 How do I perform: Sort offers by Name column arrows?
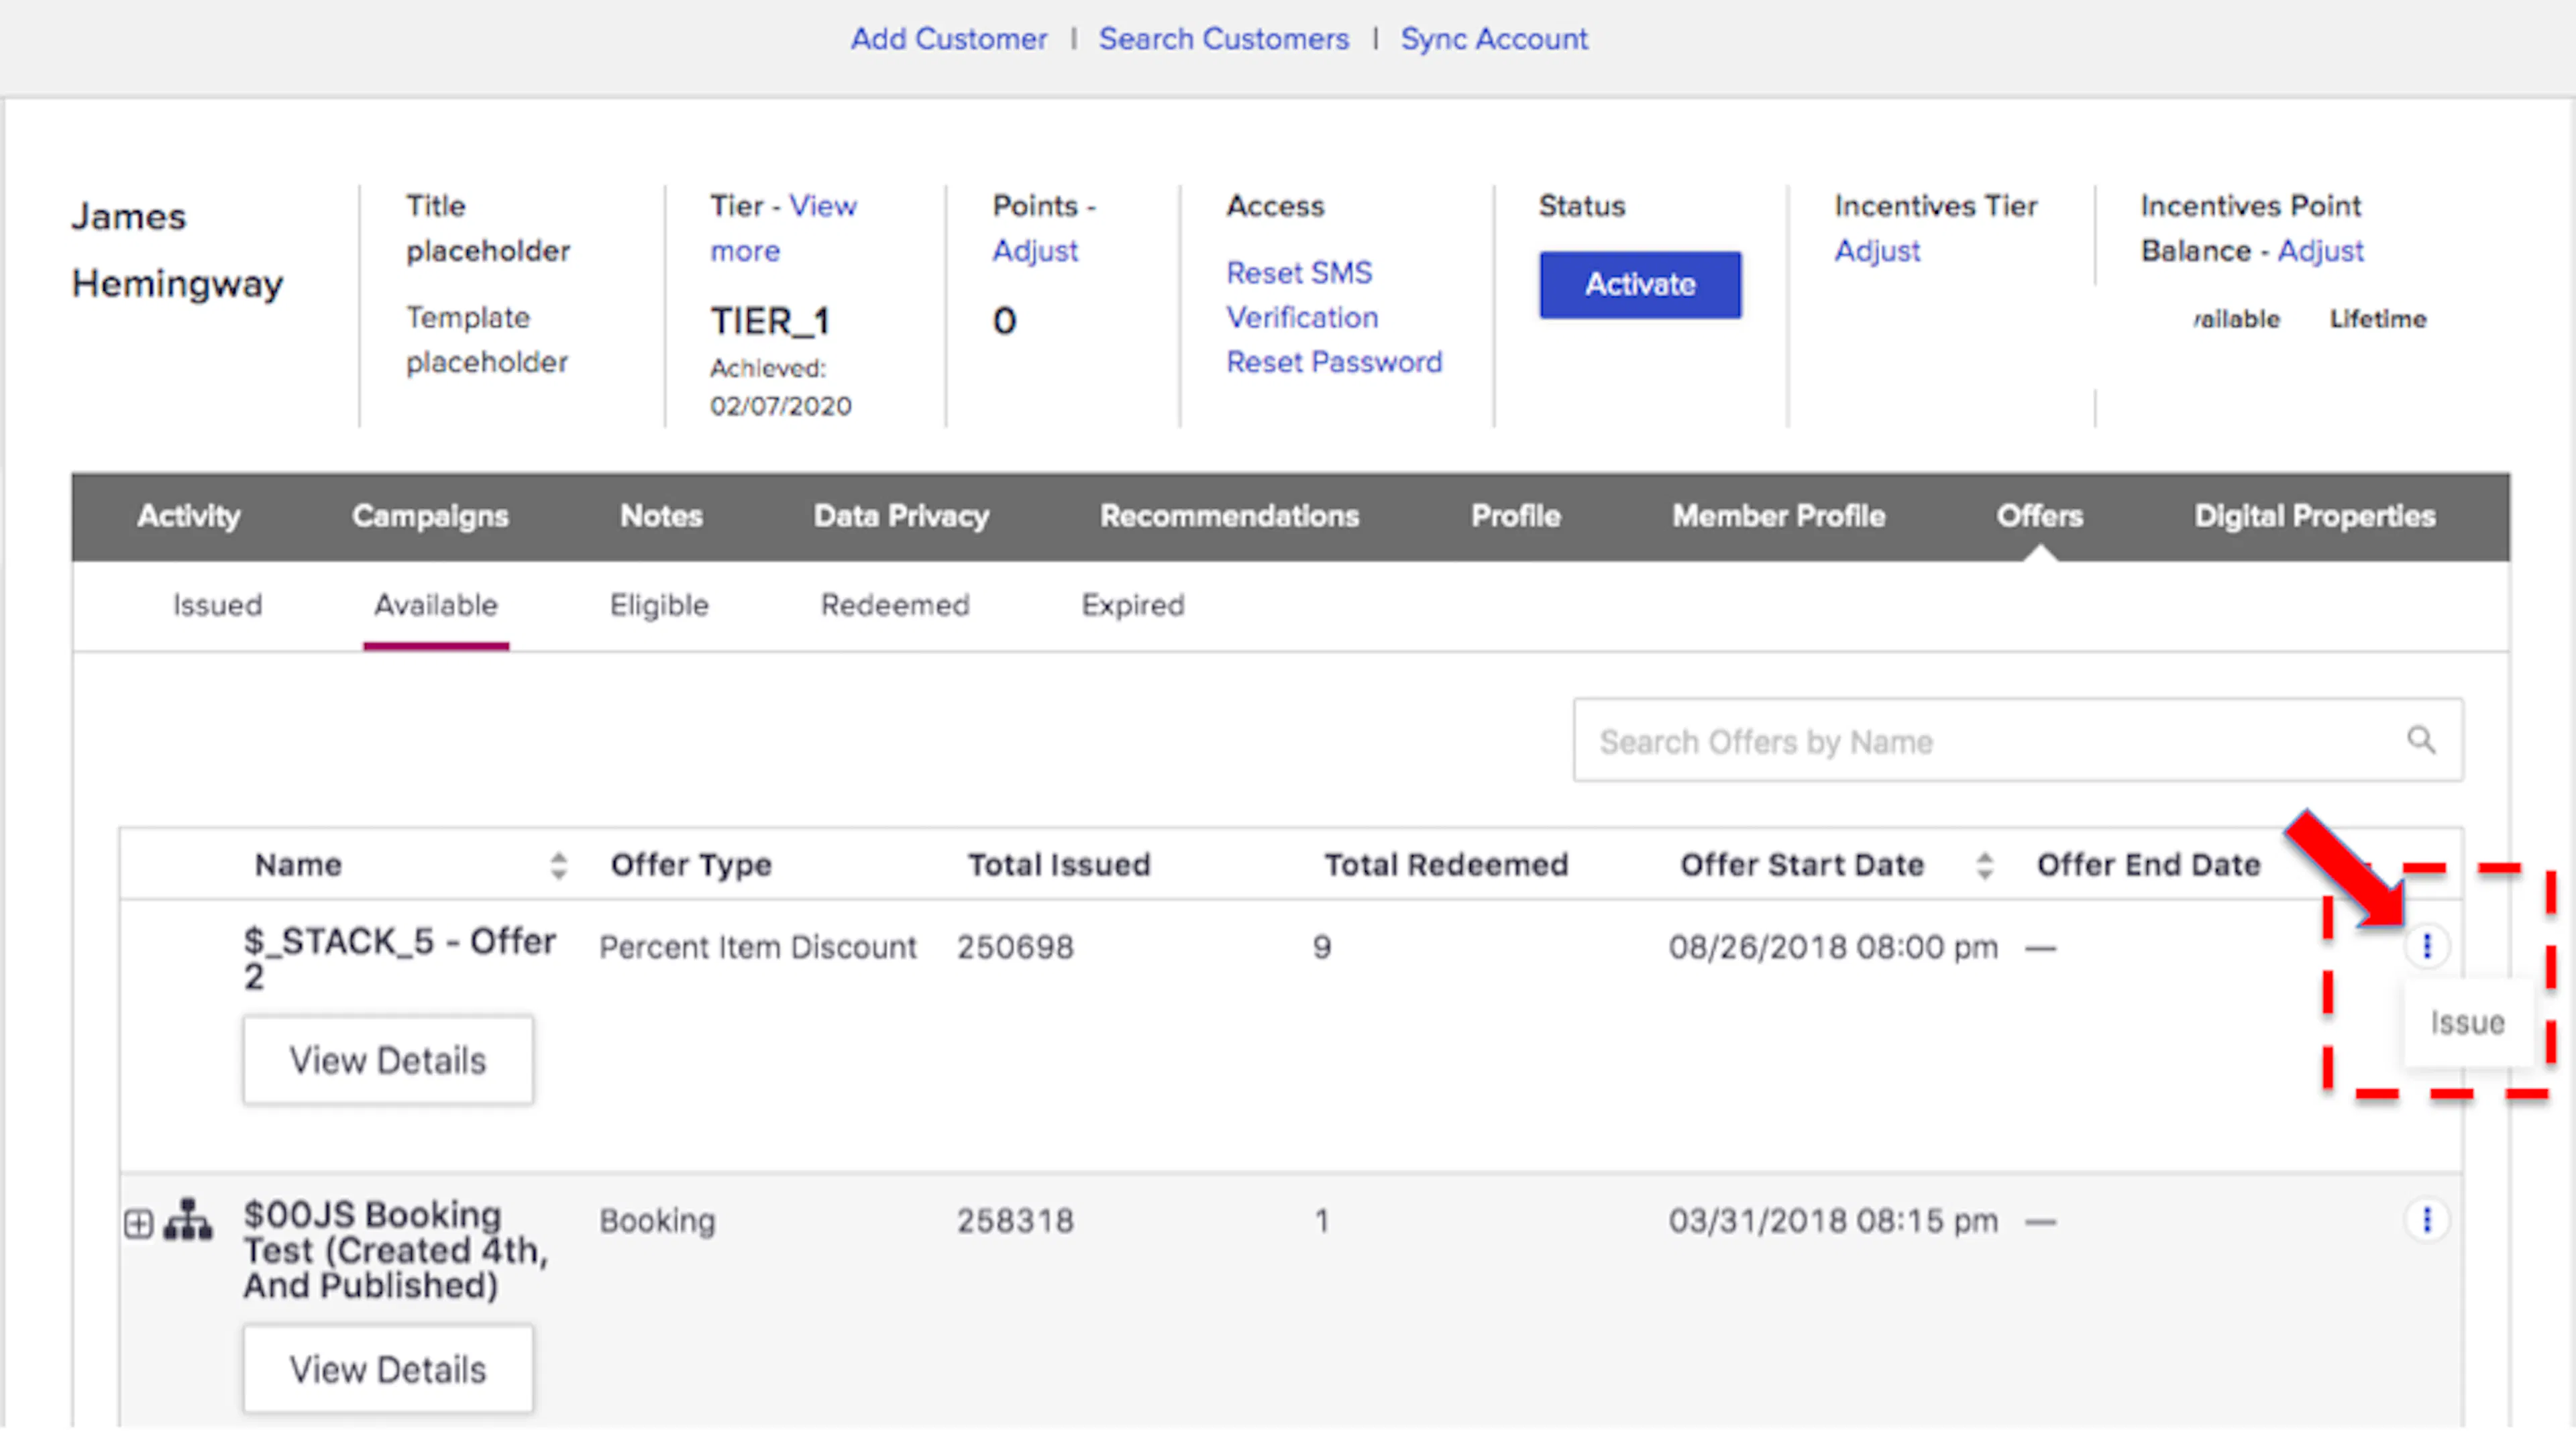click(x=558, y=865)
